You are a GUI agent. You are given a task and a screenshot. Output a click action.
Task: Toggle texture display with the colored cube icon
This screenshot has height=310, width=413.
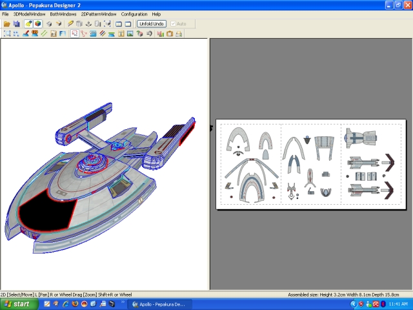pyautogui.click(x=38, y=24)
